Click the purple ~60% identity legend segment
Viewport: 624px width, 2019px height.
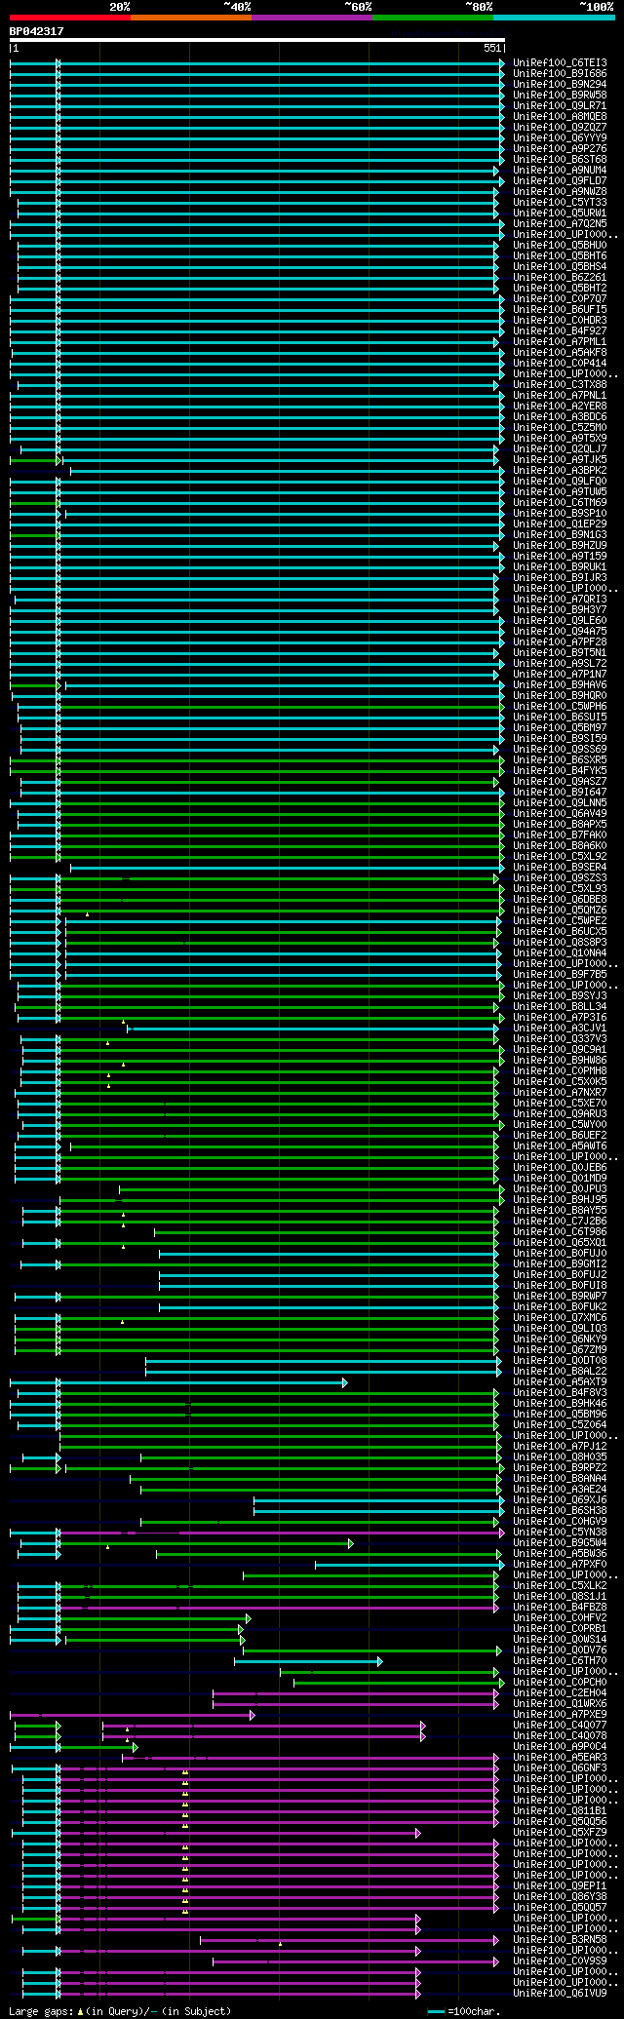pos(311,18)
